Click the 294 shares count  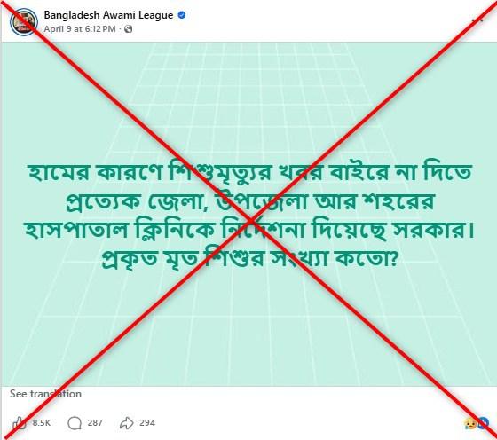[147, 423]
